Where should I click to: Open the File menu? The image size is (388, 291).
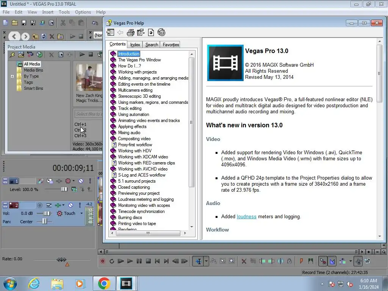click(x=6, y=12)
